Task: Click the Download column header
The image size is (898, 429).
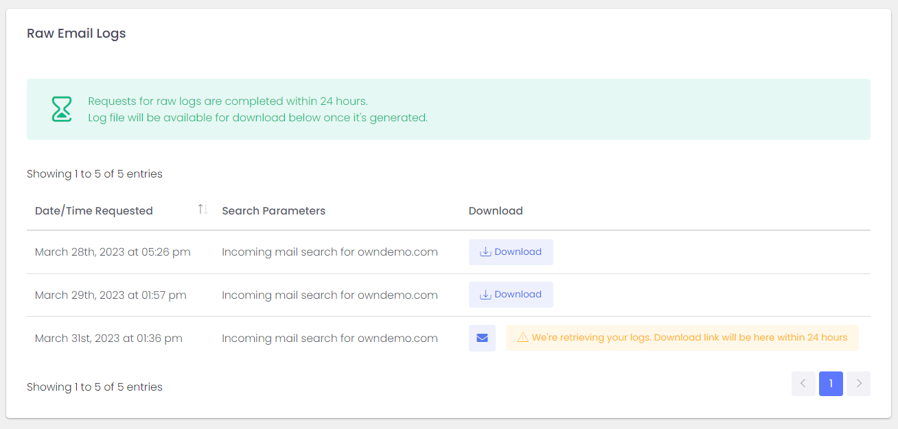Action: point(496,211)
